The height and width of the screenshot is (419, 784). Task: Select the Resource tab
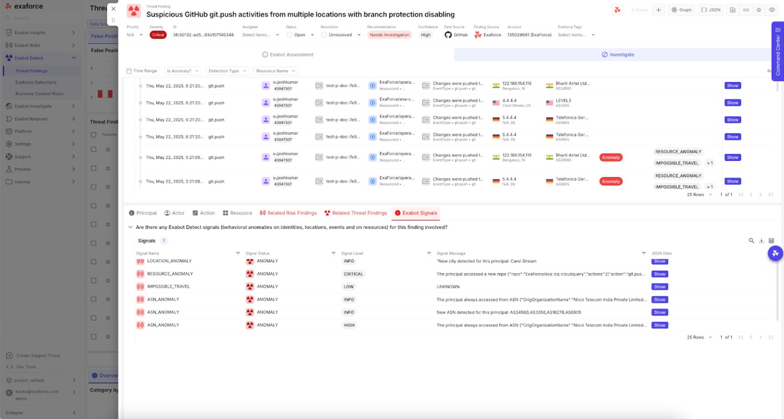tap(237, 213)
